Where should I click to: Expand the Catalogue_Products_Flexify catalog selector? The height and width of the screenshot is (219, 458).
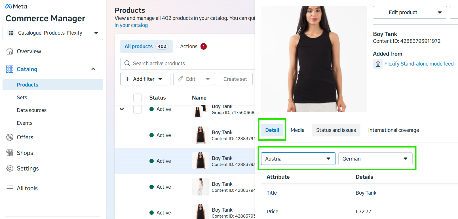click(53, 33)
